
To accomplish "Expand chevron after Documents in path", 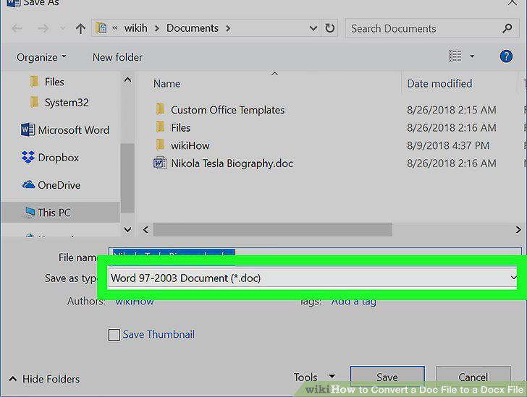I will [228, 28].
